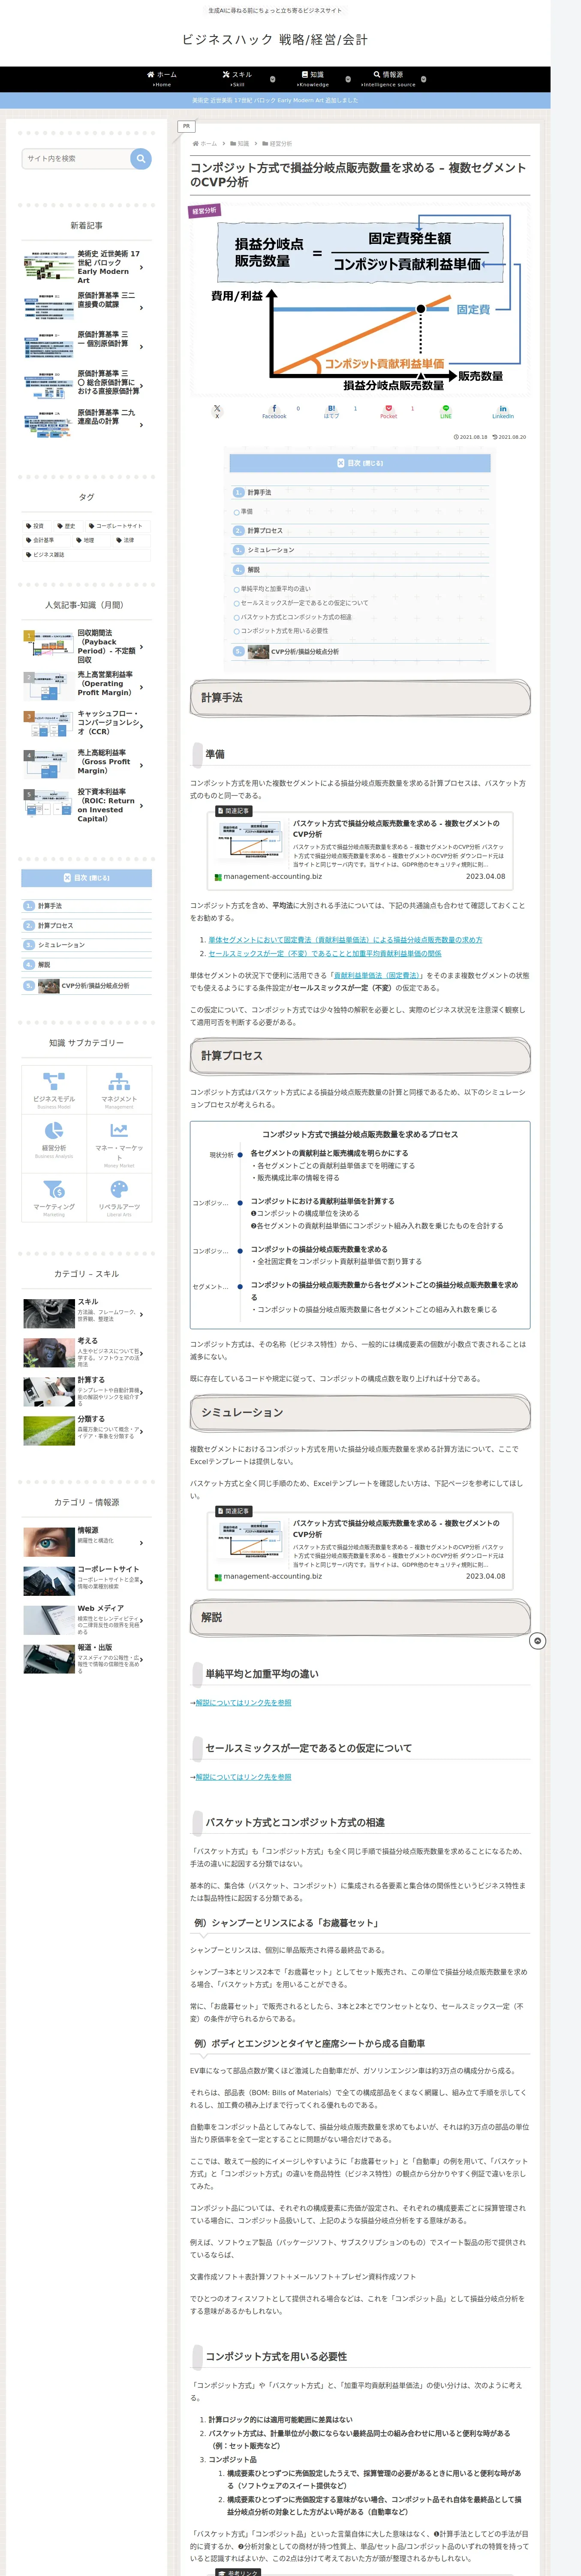Open recent article 原価計算基準 二九 連産品の計算
The width and height of the screenshot is (581, 2576).
click(x=87, y=424)
